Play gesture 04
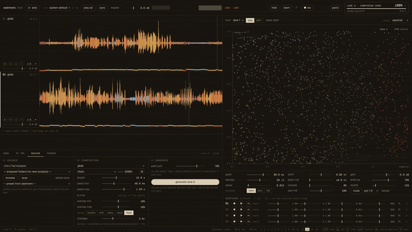This screenshot has width=412, height=232. click(241, 221)
